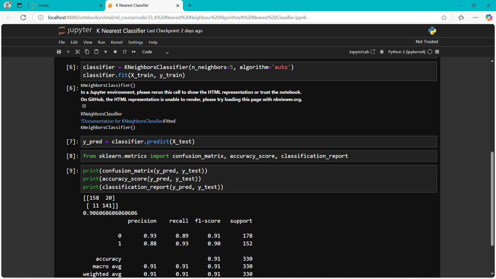
Task: Copy the selected cell
Action: (87, 52)
